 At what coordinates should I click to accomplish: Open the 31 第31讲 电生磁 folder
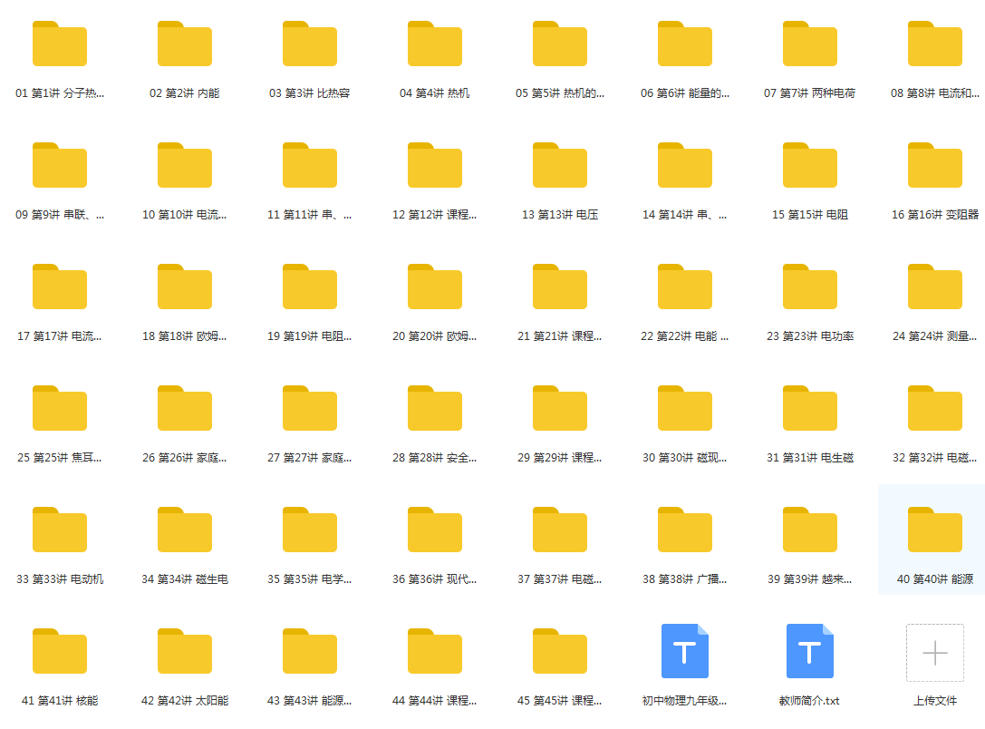click(x=810, y=409)
